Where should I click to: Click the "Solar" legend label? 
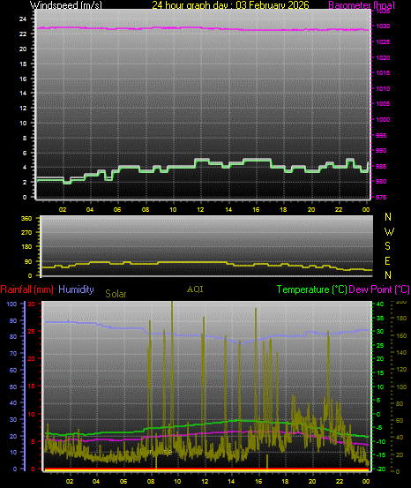(116, 294)
